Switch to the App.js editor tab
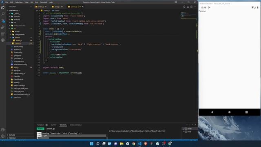 (x=57, y=7)
